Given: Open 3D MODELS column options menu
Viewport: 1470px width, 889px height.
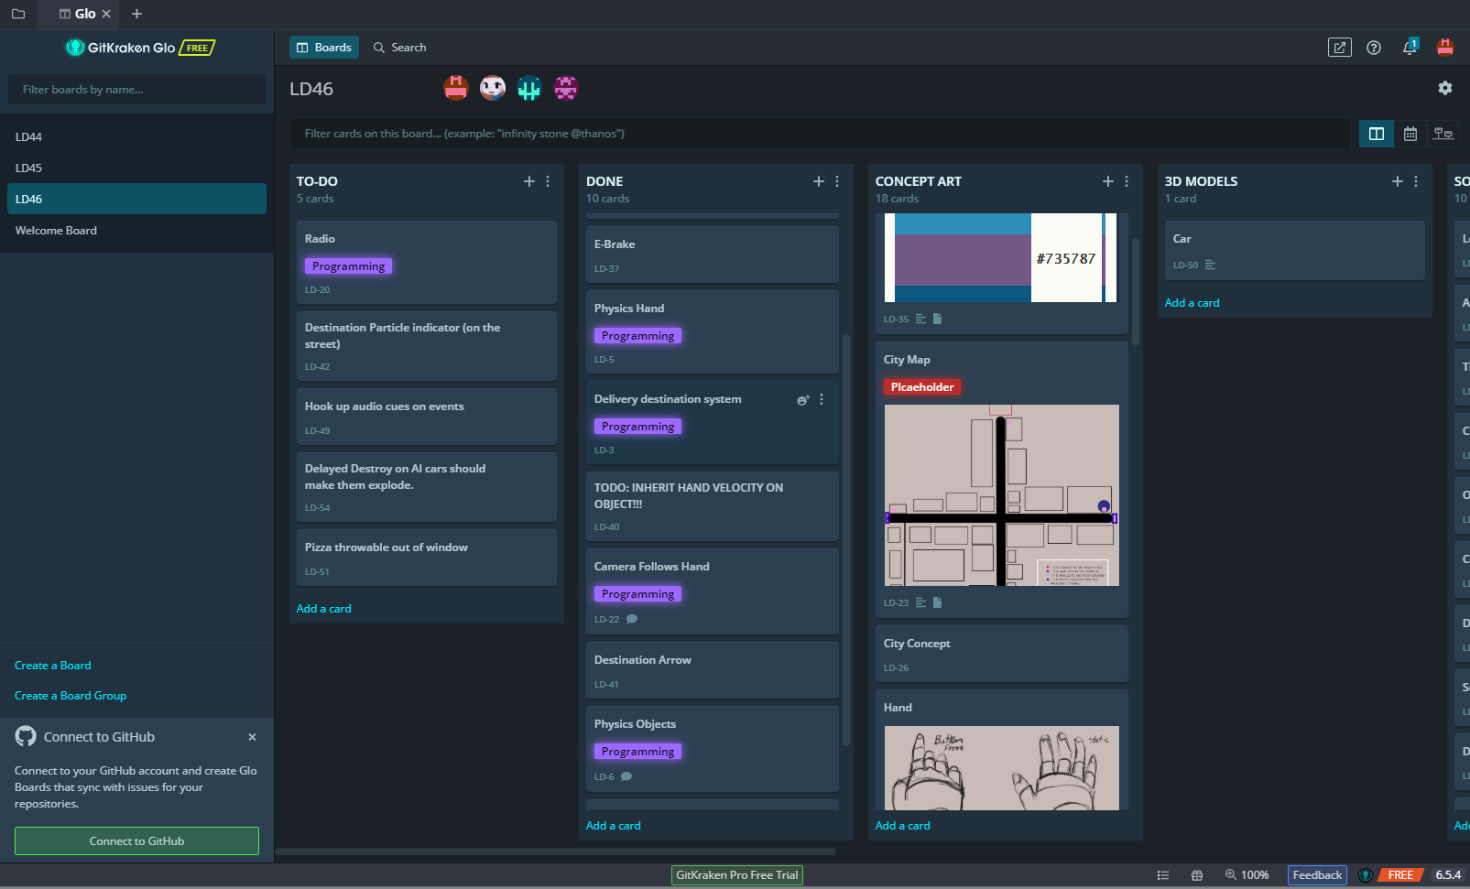Looking at the screenshot, I should click(1416, 181).
